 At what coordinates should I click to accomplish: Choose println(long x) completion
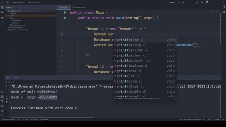click(144, 45)
